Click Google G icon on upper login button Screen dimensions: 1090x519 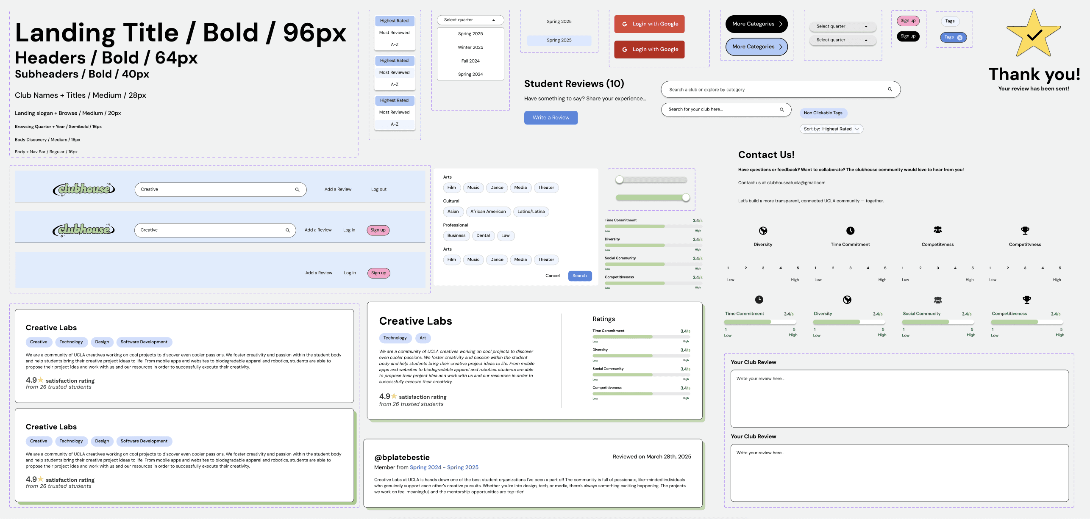[624, 24]
